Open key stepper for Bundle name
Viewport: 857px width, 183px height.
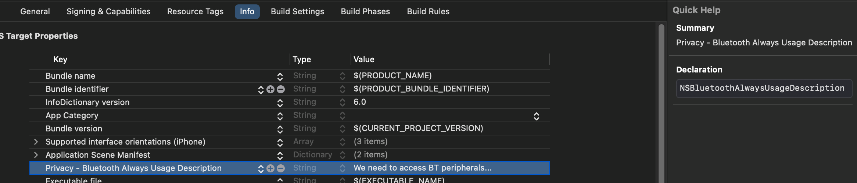tap(280, 76)
